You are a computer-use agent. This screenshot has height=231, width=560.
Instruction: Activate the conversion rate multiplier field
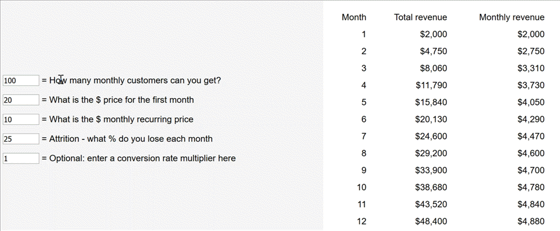[21, 158]
